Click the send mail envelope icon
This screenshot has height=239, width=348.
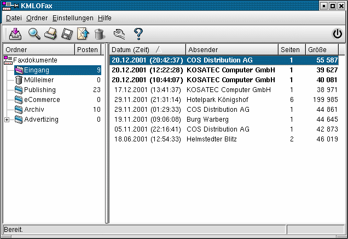(83, 34)
